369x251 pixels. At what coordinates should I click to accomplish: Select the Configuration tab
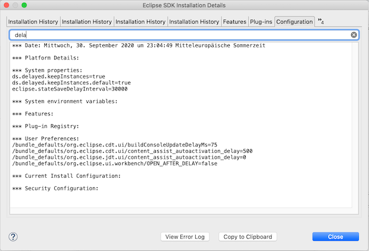[295, 21]
